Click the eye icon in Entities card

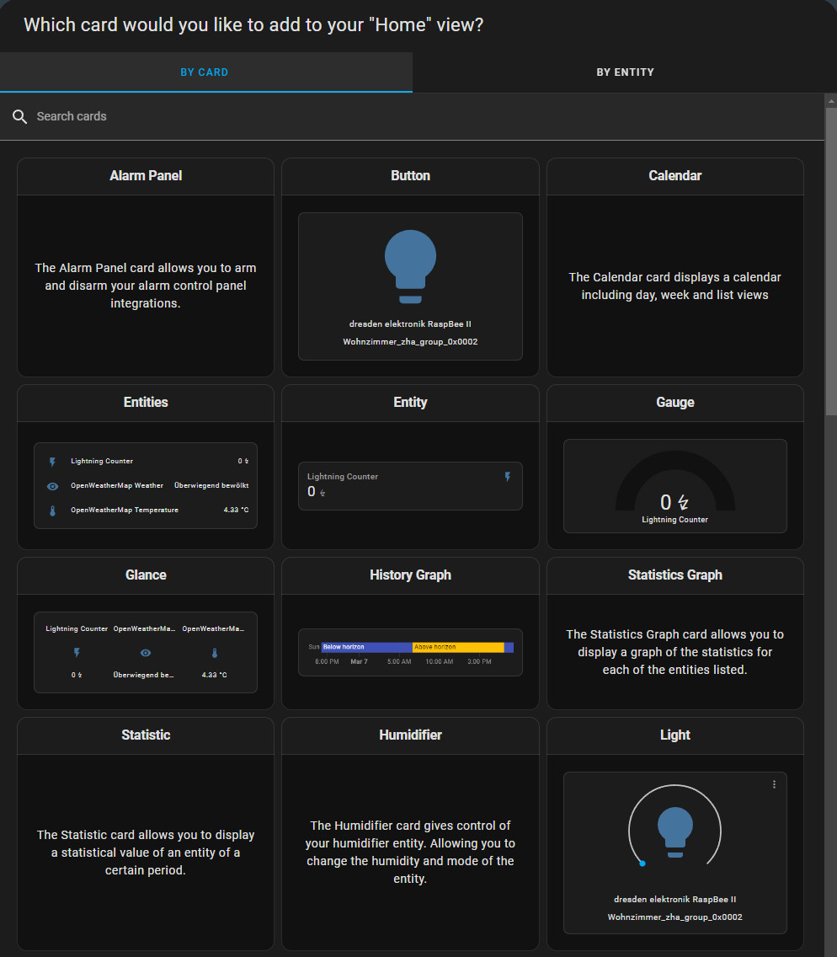point(52,486)
